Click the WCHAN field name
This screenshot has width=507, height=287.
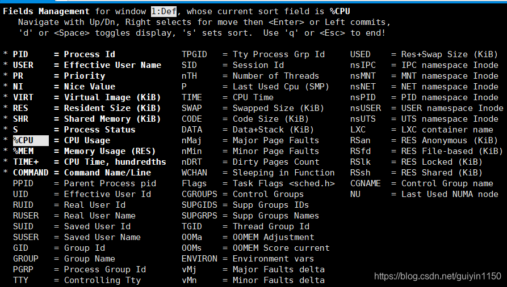coord(194,173)
